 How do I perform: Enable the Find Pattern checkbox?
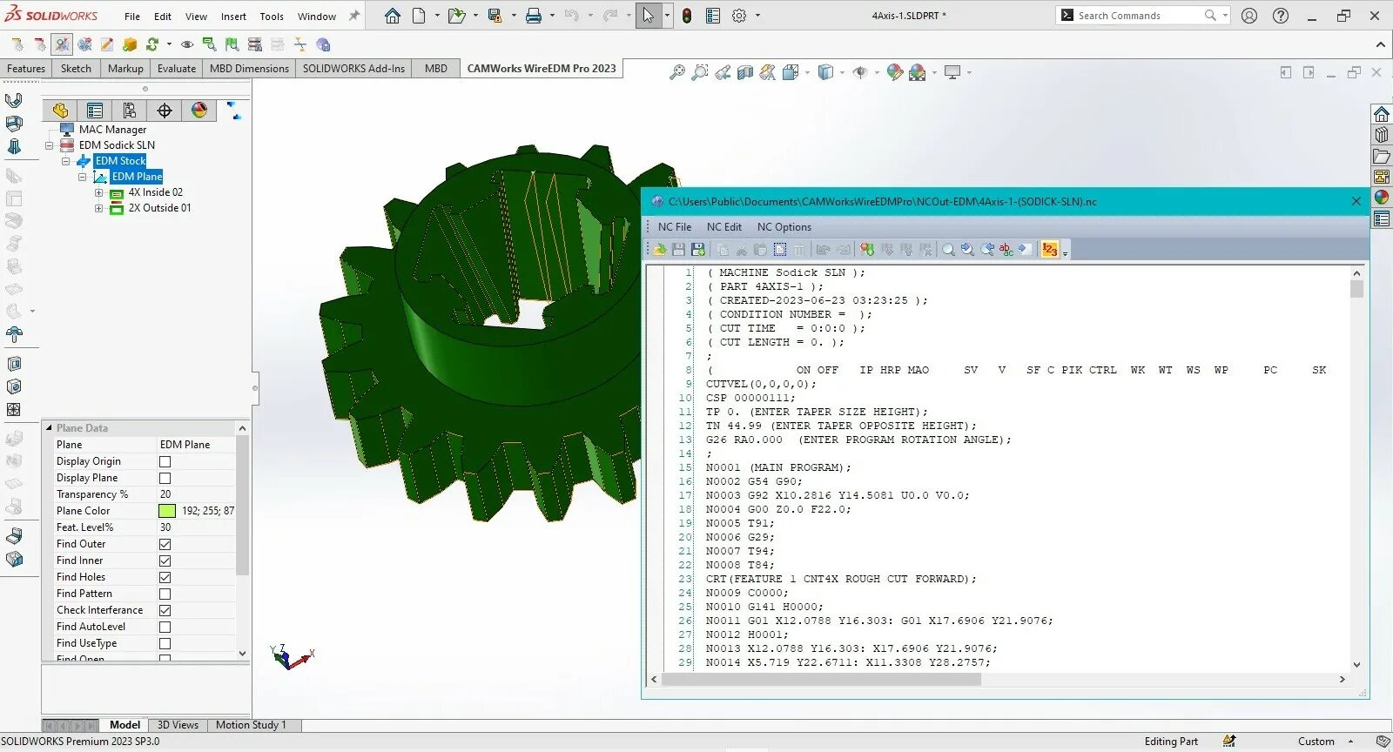165,594
